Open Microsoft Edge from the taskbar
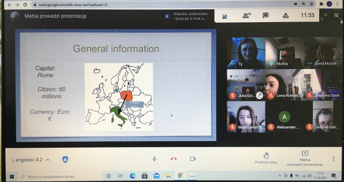 pos(132,176)
